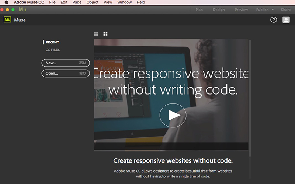Open the Object menu
The height and width of the screenshot is (184, 295).
click(x=93, y=2)
